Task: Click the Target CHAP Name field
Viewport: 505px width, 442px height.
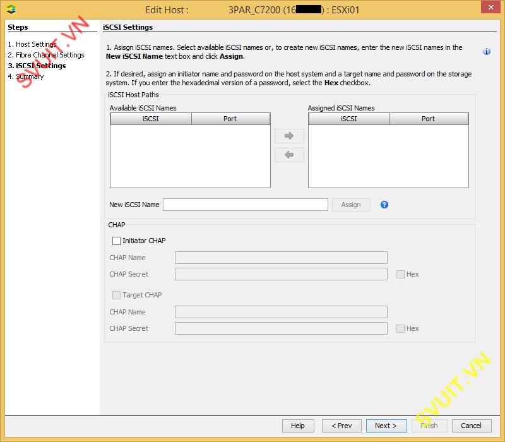Action: point(281,312)
